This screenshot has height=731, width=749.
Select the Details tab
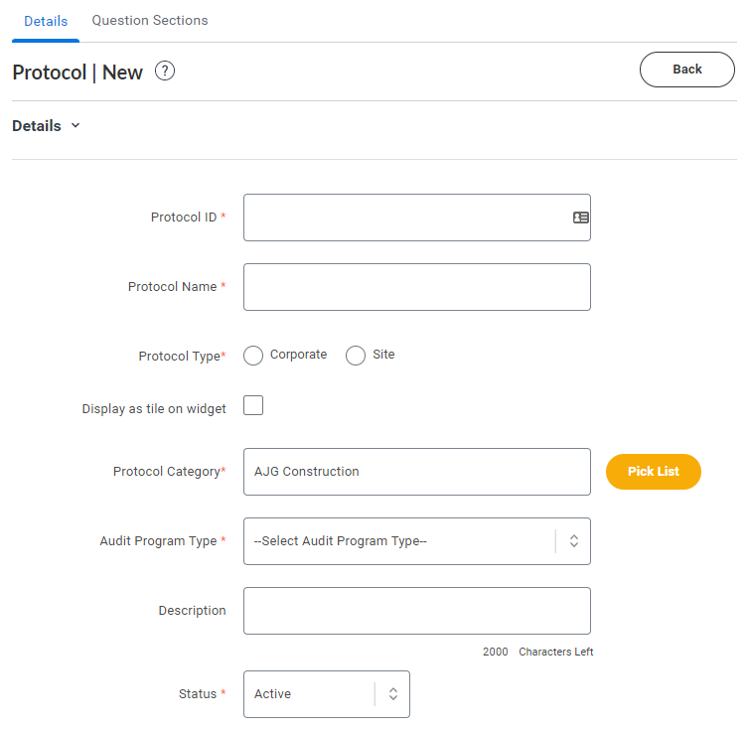[46, 21]
